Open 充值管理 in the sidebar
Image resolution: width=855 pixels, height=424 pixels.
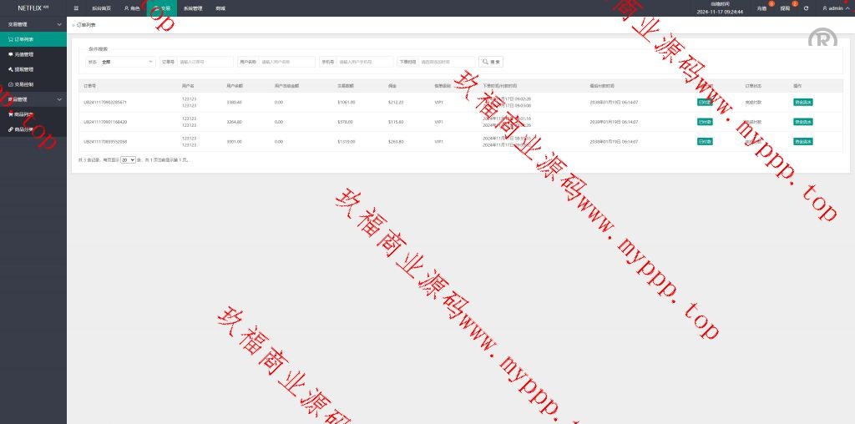(23, 54)
